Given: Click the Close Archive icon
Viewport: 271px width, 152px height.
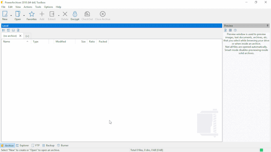Looking at the screenshot, I should [x=103, y=16].
